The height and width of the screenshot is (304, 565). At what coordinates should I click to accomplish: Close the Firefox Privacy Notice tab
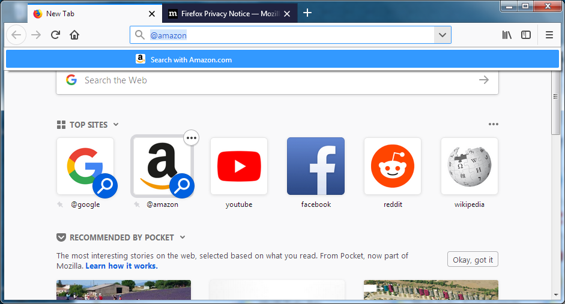click(287, 14)
